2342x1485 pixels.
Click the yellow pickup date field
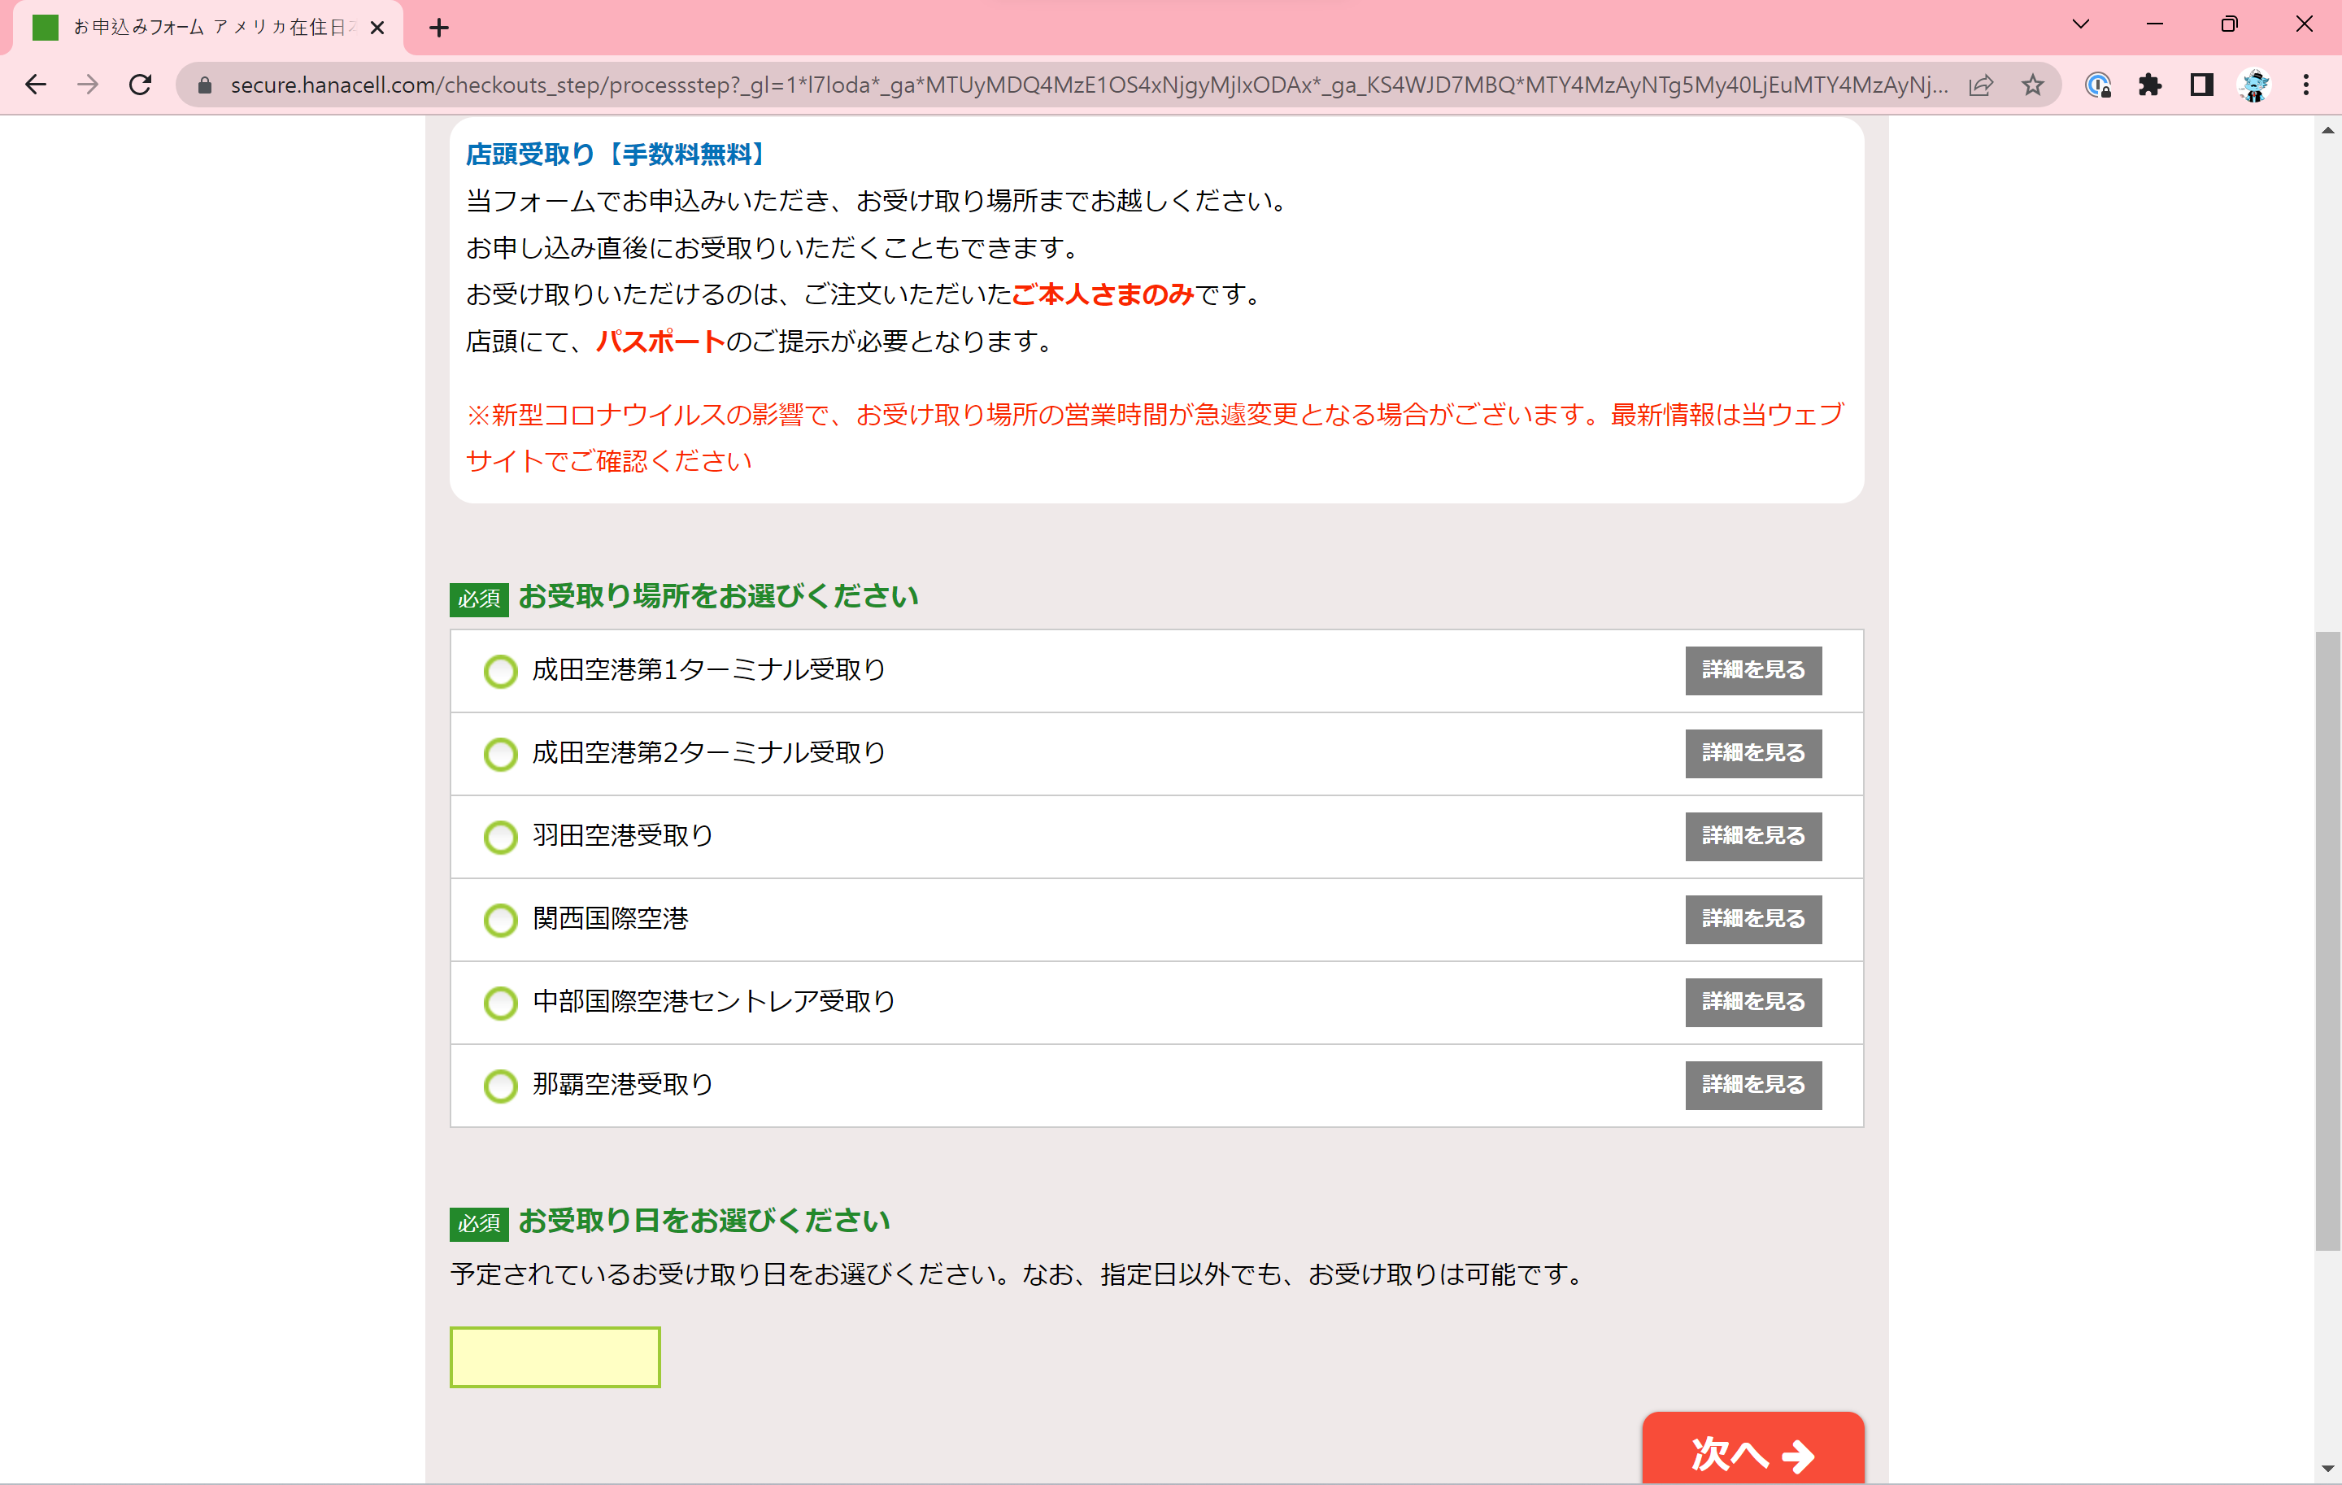(x=555, y=1357)
